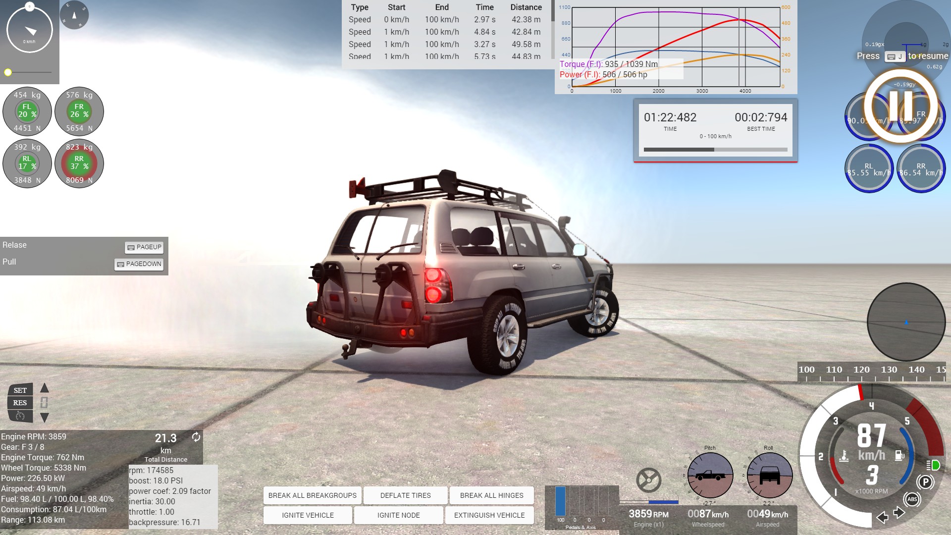Screen dimensions: 951x535
Task: Click the BEST TIME 00:02:794 value
Action: (761, 117)
